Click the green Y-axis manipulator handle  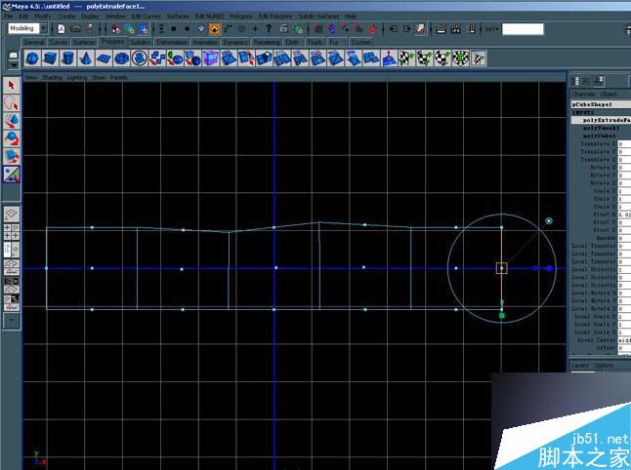coord(502,316)
